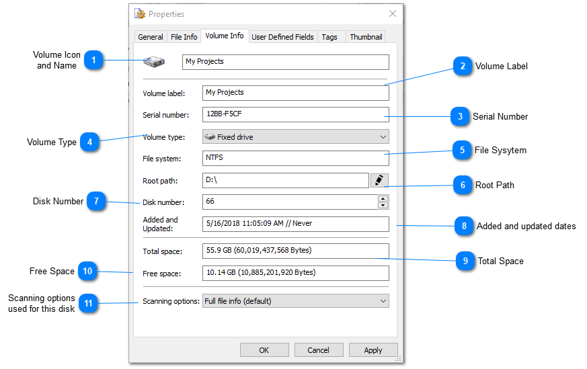587x369 pixels.
Task: Select the Root path input field
Action: [285, 180]
